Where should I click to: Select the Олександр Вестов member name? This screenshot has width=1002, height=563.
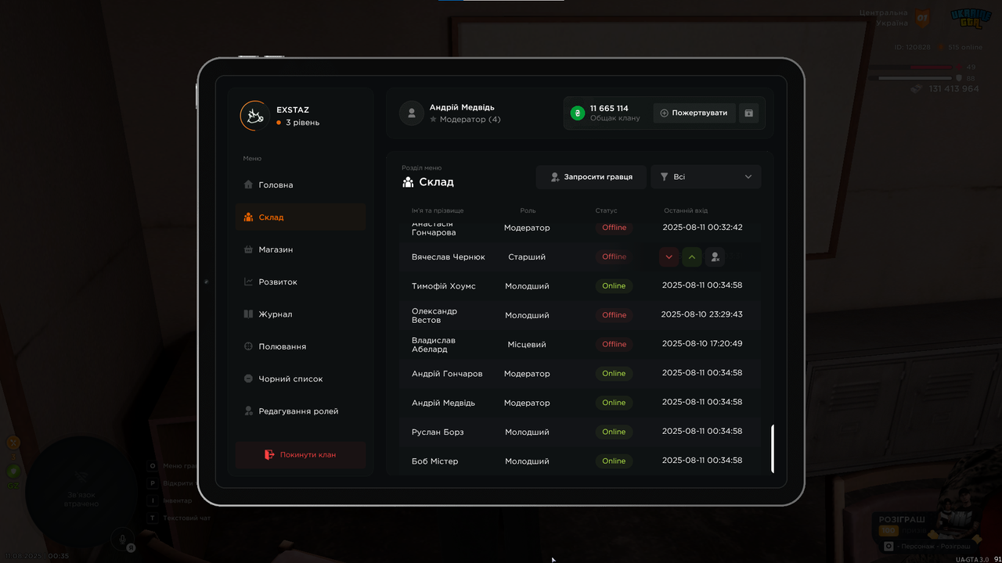(x=434, y=315)
